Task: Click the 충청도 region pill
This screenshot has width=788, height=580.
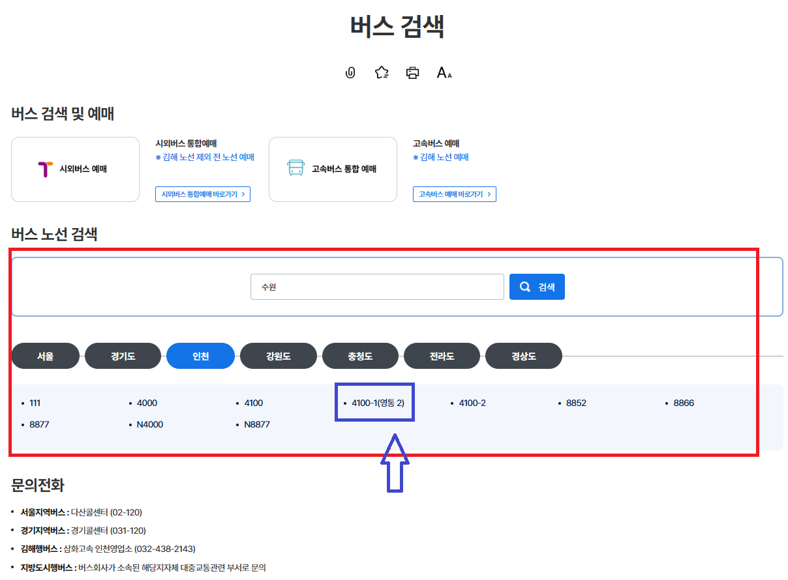Action: (x=360, y=356)
